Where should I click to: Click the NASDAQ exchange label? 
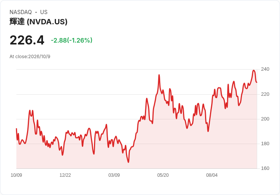(21, 12)
